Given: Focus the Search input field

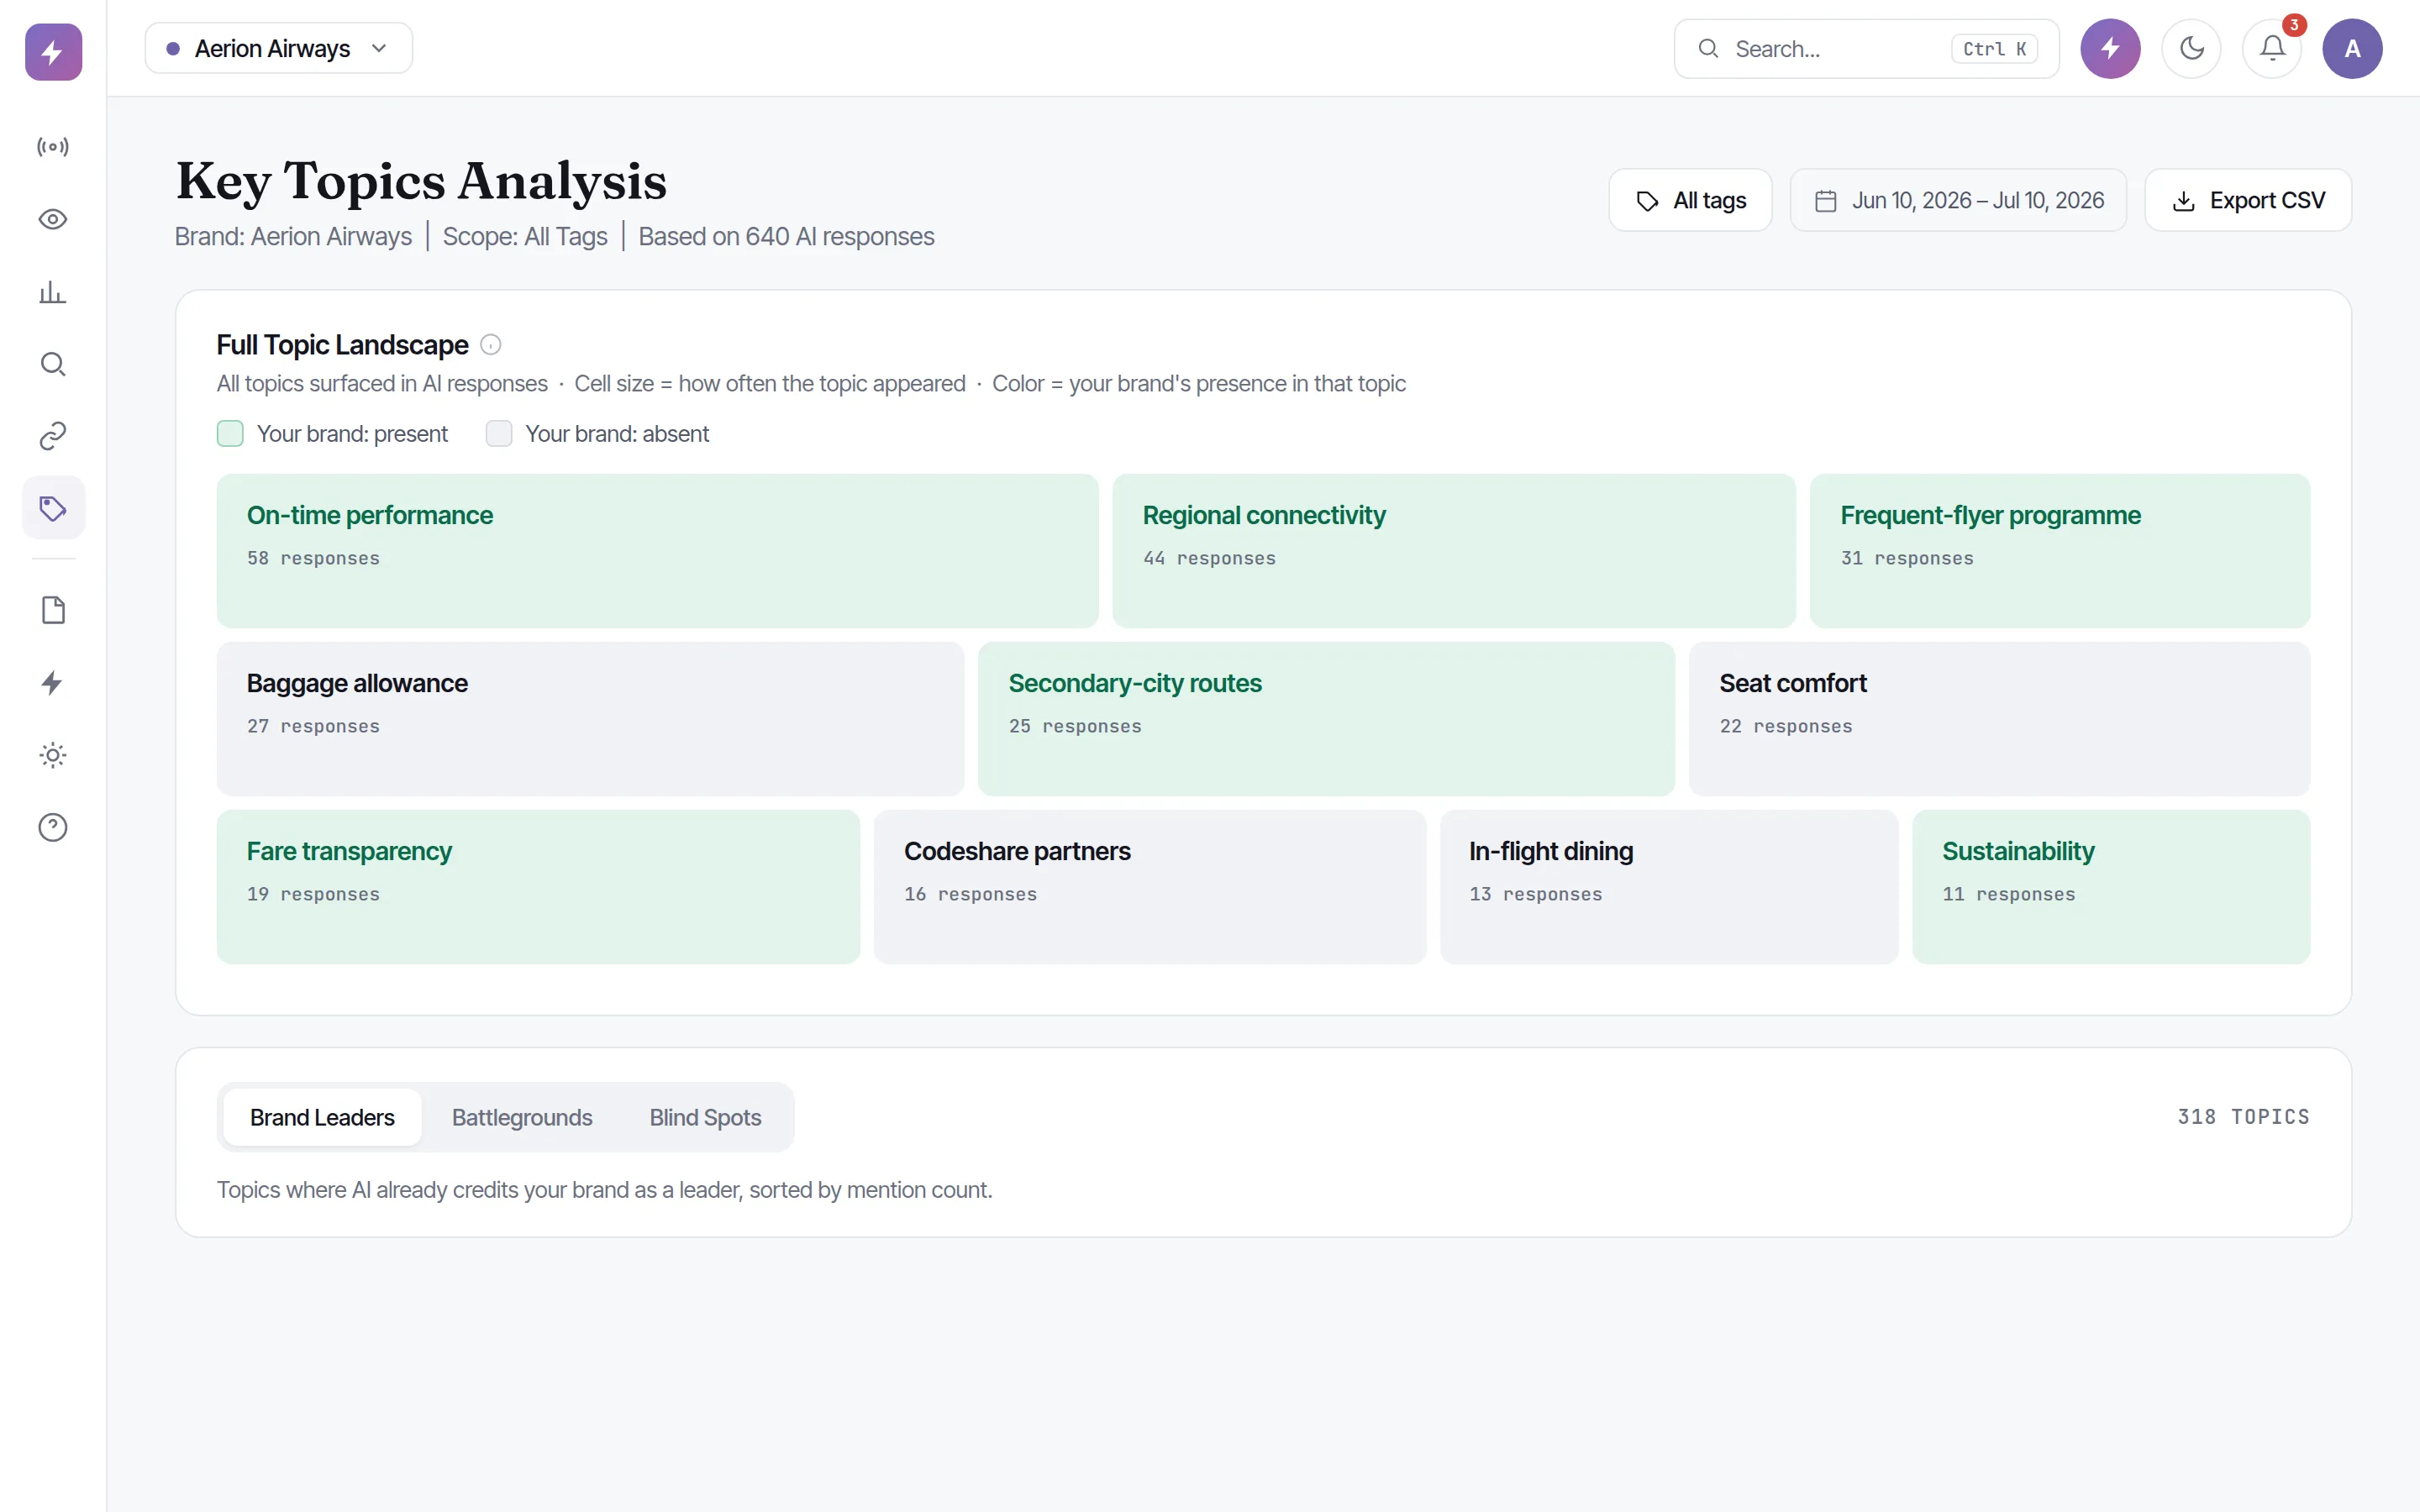Looking at the screenshot, I should point(1866,48).
